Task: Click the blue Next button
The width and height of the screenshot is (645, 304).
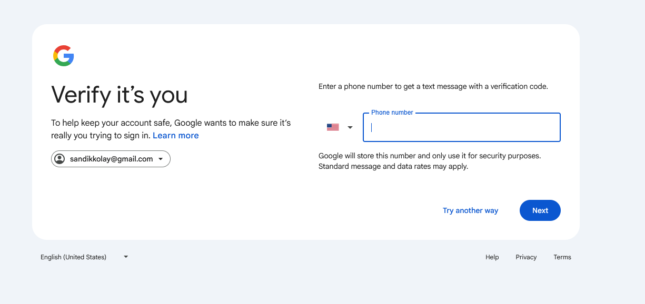Action: pyautogui.click(x=540, y=210)
